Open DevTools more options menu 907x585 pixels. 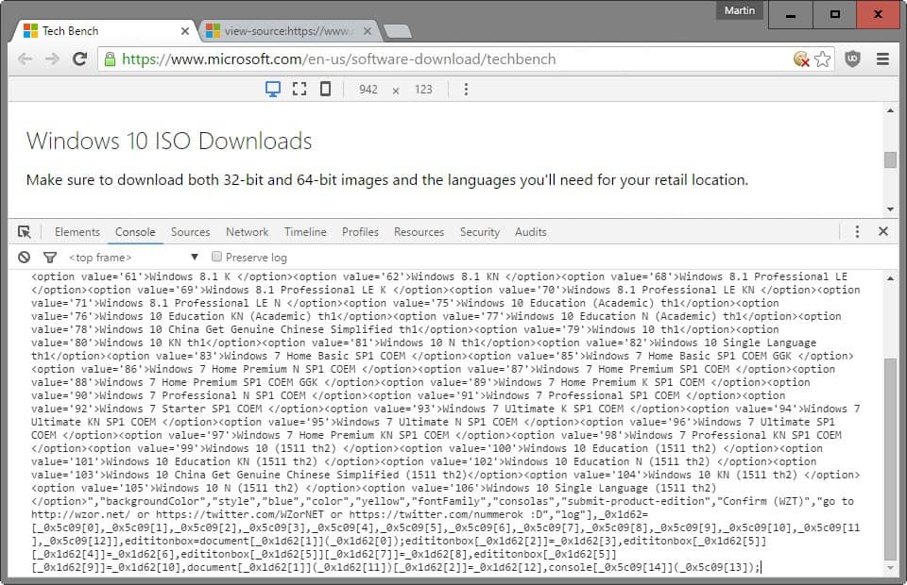[x=856, y=230]
